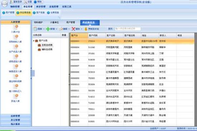Collapse the left sidebar via splitter handle

31,73
